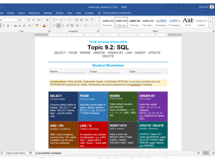Image resolution: width=215 pixels, height=161 pixels.
Task: Open the References tab
Action: tap(34, 13)
